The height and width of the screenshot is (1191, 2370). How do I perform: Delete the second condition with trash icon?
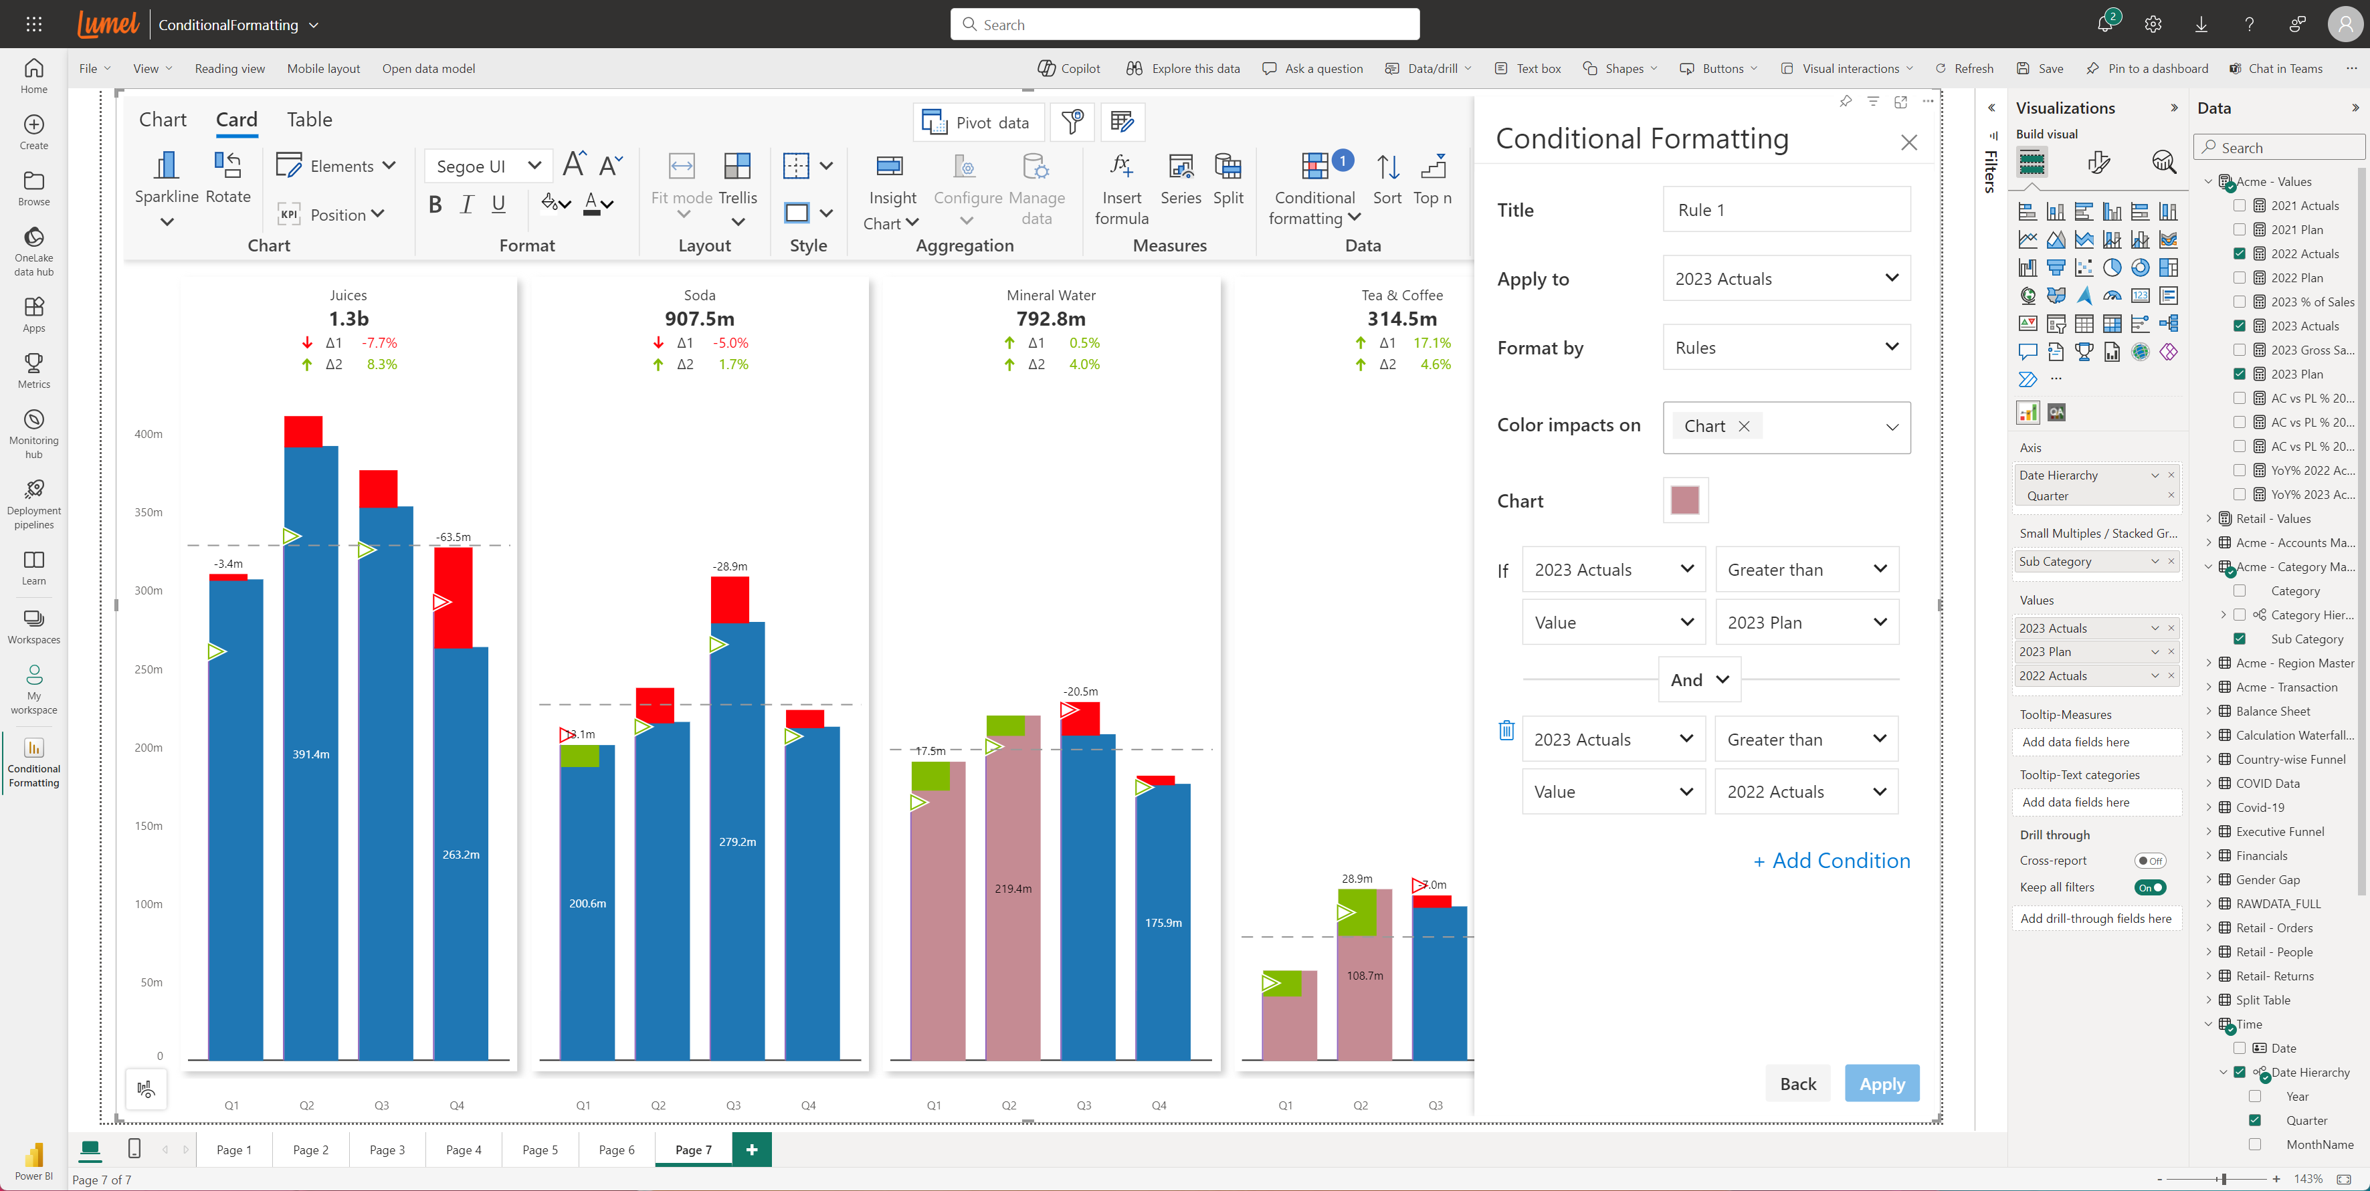pos(1506,731)
